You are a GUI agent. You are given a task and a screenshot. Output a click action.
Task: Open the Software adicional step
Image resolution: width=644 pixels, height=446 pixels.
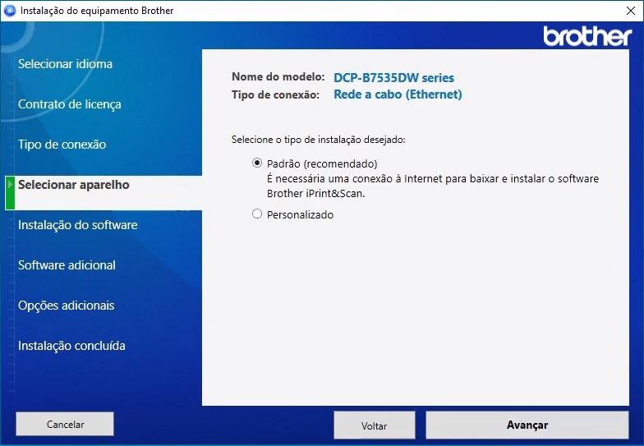[67, 265]
